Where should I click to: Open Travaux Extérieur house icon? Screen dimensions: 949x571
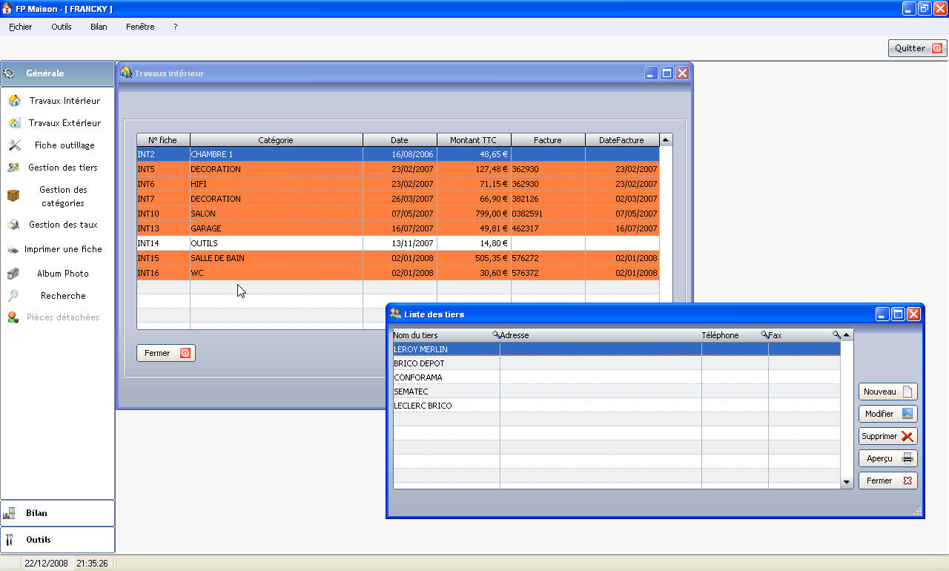14,123
